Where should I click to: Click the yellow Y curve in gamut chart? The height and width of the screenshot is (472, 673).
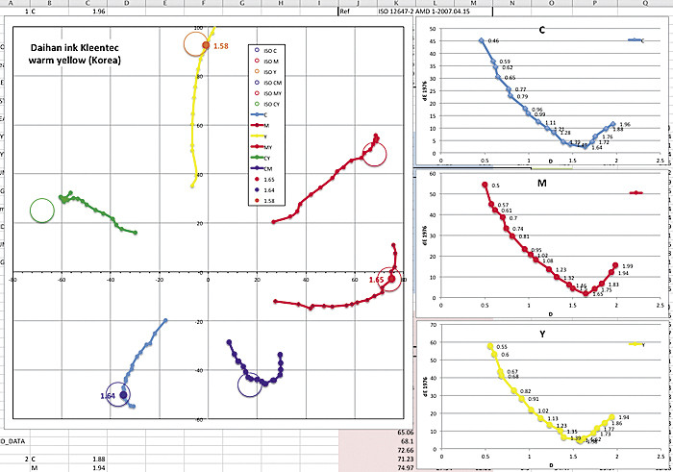point(197,115)
